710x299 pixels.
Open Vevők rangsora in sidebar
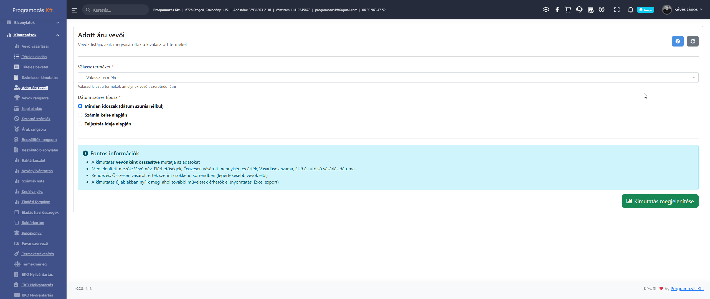click(x=35, y=98)
